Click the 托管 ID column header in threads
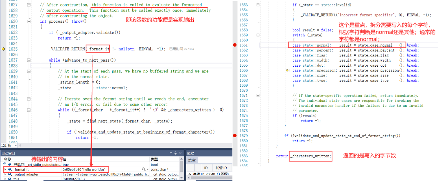Viewport: 446px width, 181px height. (221, 168)
